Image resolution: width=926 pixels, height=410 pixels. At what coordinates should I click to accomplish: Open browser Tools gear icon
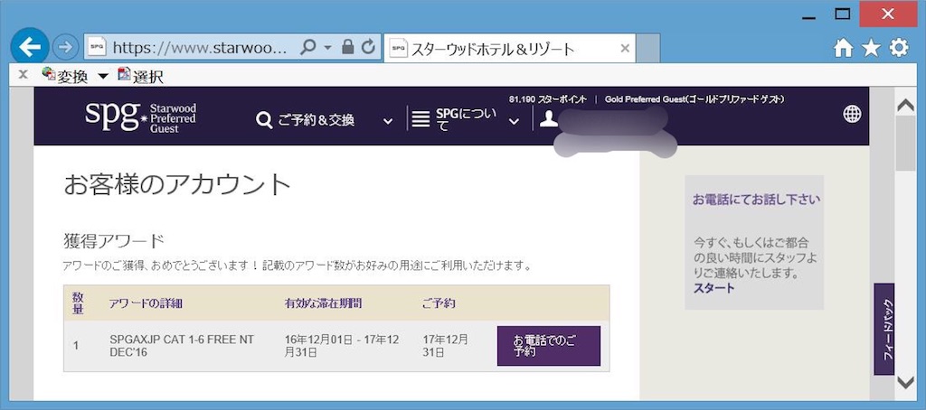click(899, 48)
